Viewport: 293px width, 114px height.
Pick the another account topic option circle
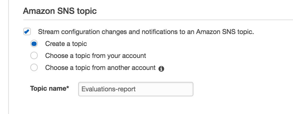(34, 67)
